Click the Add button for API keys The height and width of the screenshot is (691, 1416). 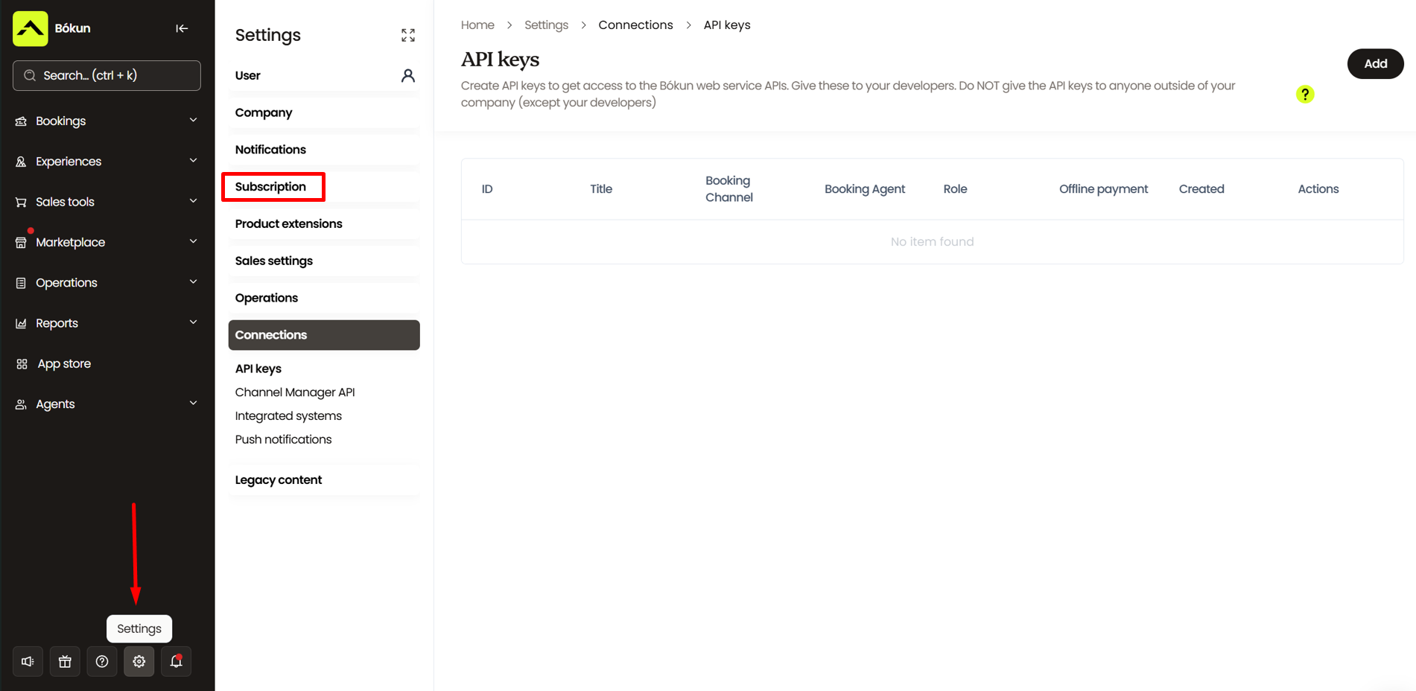coord(1374,64)
